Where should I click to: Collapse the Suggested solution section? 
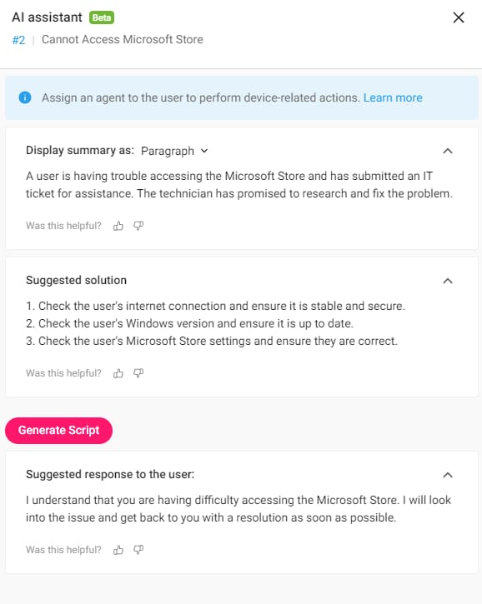448,281
